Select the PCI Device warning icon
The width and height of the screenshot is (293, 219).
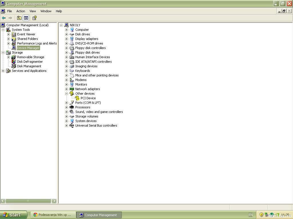(x=77, y=98)
